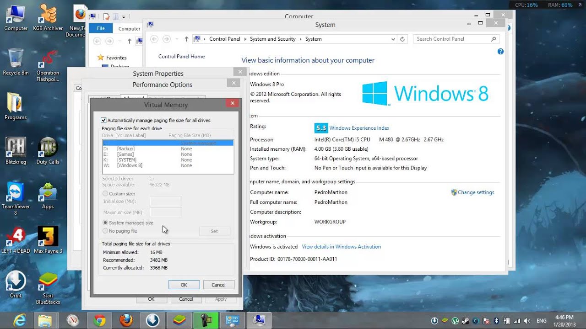Expand chevron after Control Panel breadcrumb

[x=245, y=39]
